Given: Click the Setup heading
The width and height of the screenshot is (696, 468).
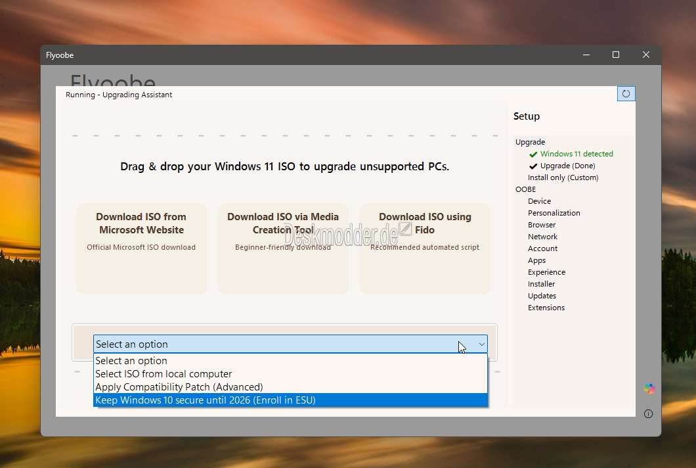Looking at the screenshot, I should click(527, 116).
